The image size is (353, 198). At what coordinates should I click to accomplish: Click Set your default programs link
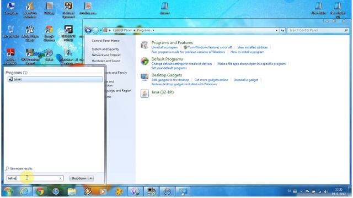pos(169,68)
